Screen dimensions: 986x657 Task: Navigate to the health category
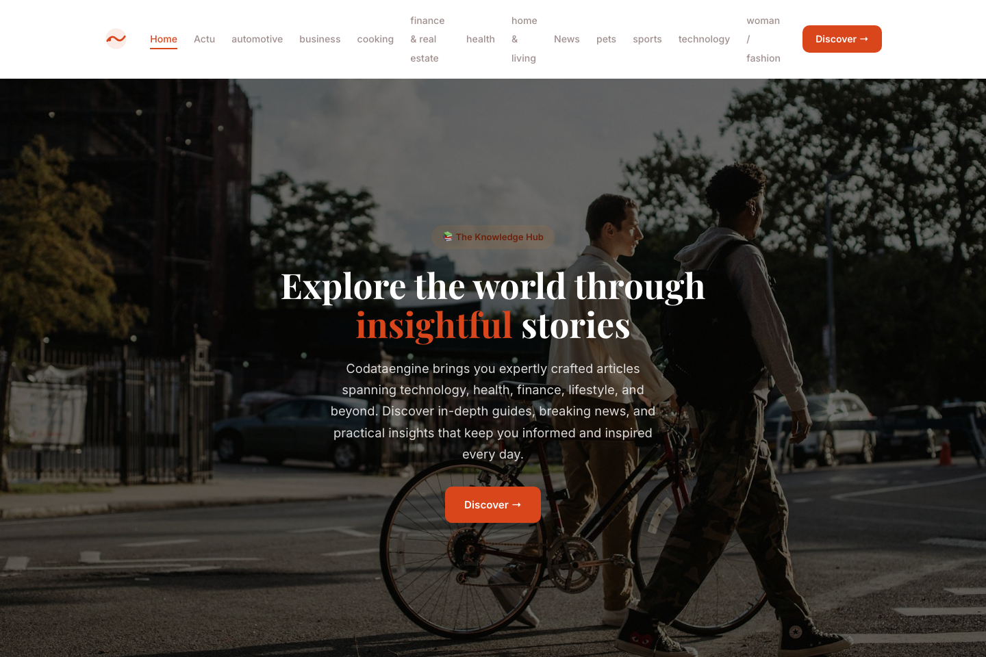pyautogui.click(x=480, y=39)
